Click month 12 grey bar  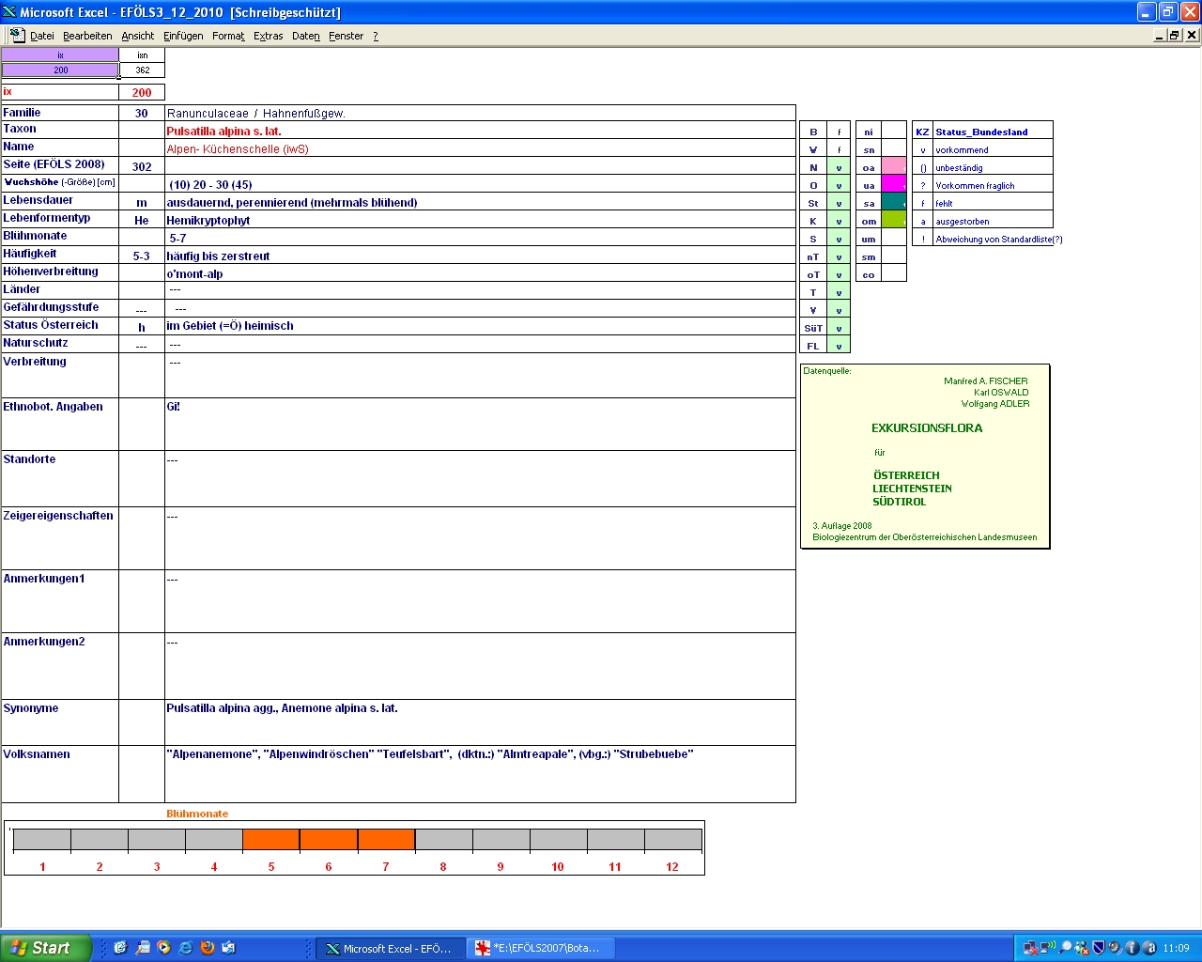[672, 839]
